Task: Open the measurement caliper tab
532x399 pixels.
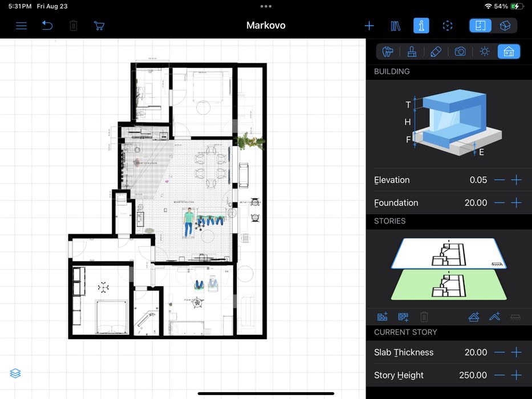Action: pos(388,51)
